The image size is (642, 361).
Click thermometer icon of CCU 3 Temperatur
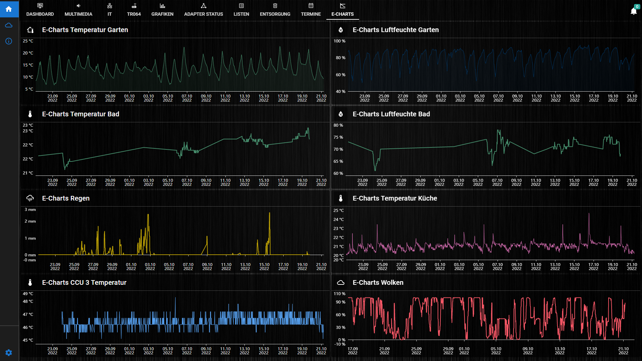(30, 283)
